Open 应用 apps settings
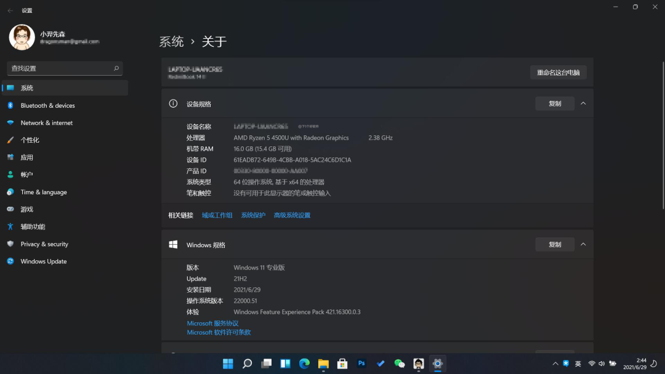Image resolution: width=665 pixels, height=374 pixels. point(65,157)
